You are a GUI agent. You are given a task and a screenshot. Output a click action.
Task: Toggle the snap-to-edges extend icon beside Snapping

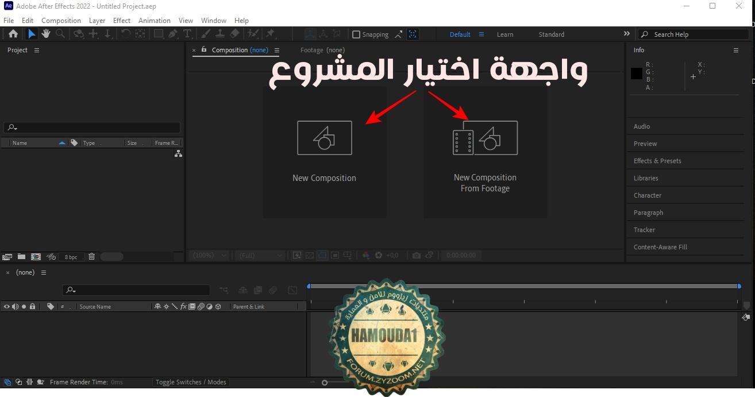(399, 34)
